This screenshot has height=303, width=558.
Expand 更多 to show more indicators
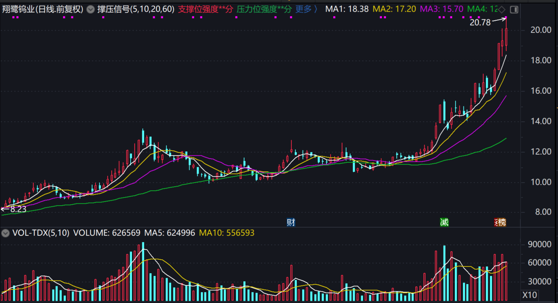click(x=306, y=9)
